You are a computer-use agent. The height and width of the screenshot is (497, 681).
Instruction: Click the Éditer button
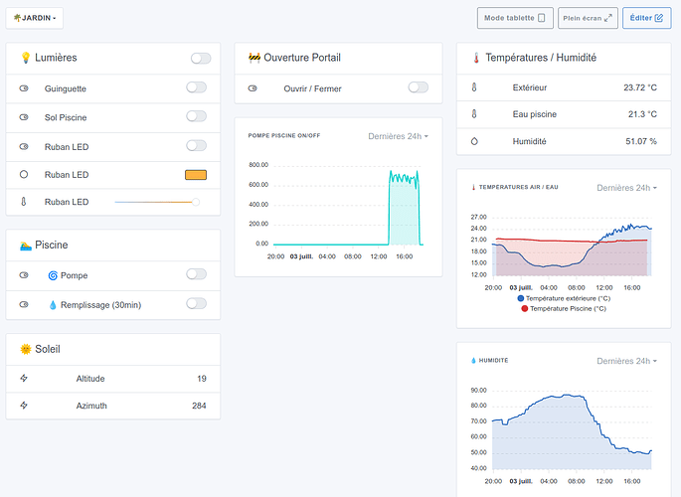tap(646, 18)
